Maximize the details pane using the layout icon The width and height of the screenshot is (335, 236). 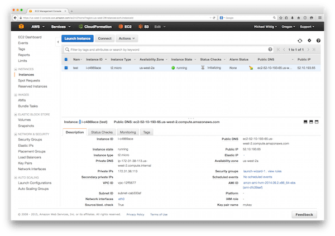[x=318, y=121]
